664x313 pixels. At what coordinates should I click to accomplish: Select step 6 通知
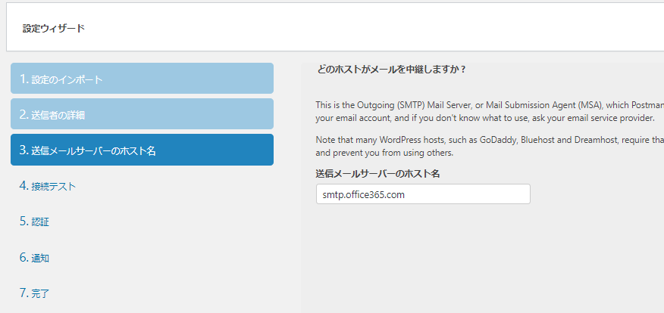[x=35, y=258]
